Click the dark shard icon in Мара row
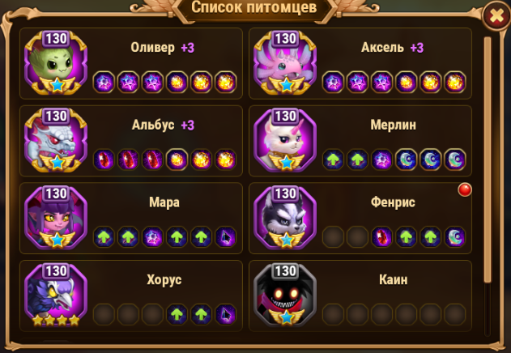The height and width of the screenshot is (353, 511). tap(225, 237)
